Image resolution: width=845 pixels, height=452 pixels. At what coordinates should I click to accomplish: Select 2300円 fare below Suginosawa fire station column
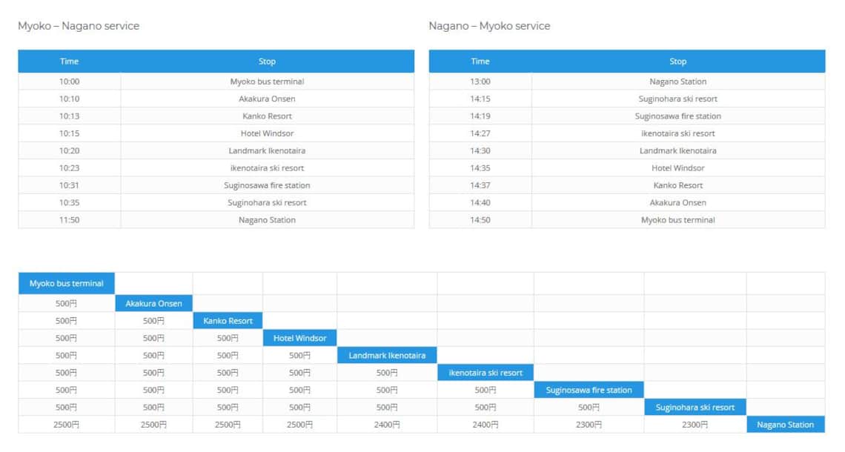click(x=589, y=424)
